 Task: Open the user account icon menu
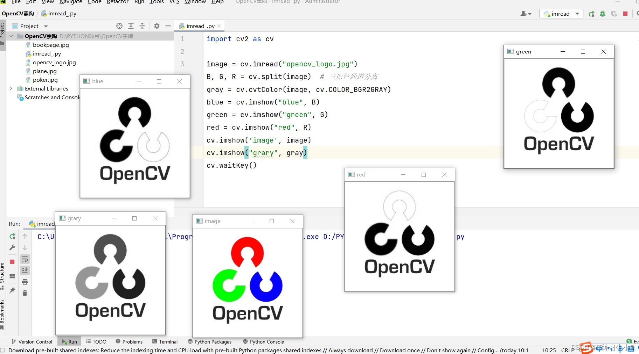pos(526,14)
